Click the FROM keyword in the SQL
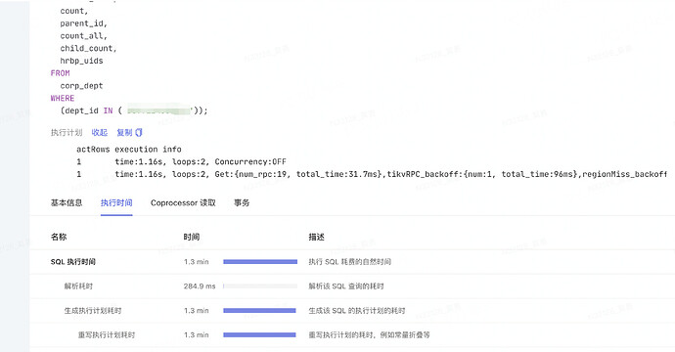This screenshot has width=675, height=352. [60, 73]
